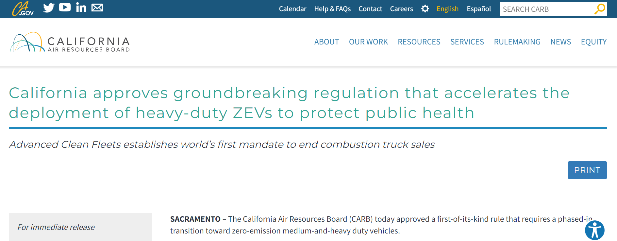
Task: Open the accessibility options icon
Action: click(594, 230)
